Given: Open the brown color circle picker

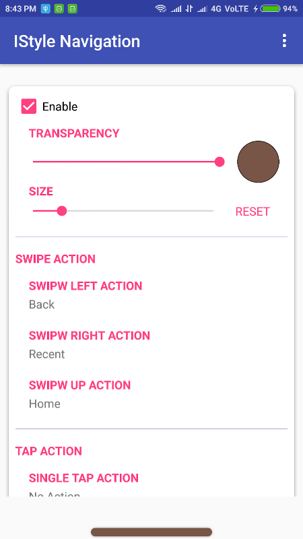Looking at the screenshot, I should (259, 162).
